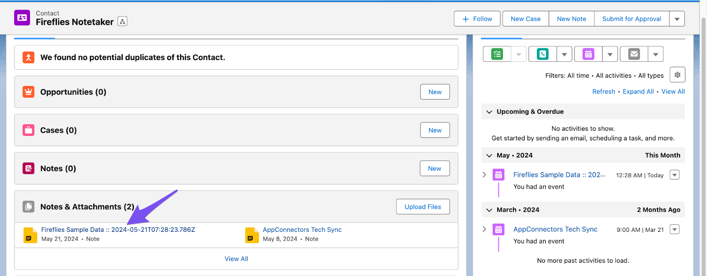Open the Email action dropdown arrow
The width and height of the screenshot is (707, 276).
[656, 54]
